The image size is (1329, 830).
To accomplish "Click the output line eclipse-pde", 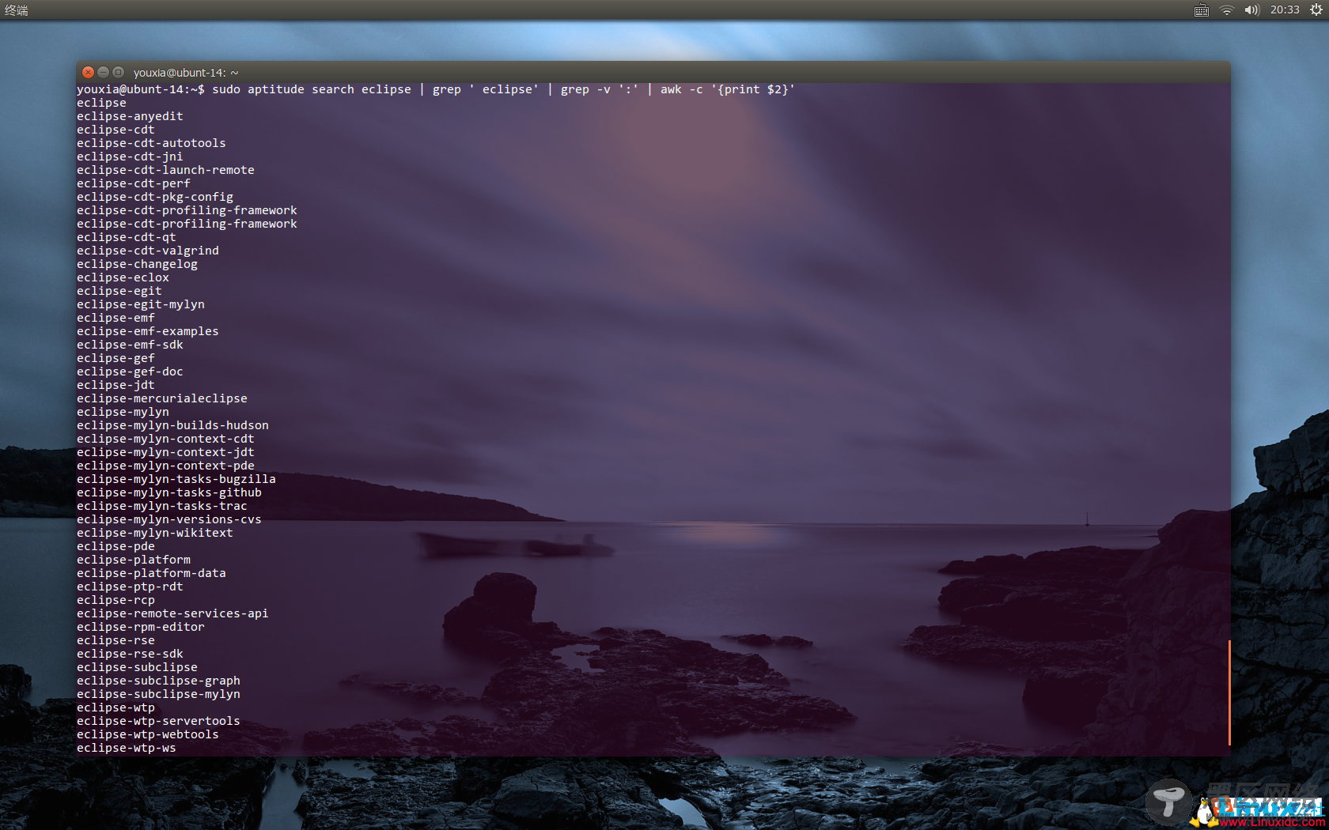I will [115, 546].
